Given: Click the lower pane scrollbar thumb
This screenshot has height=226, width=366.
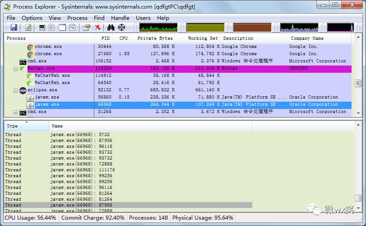Looking at the screenshot, I should click(358, 198).
